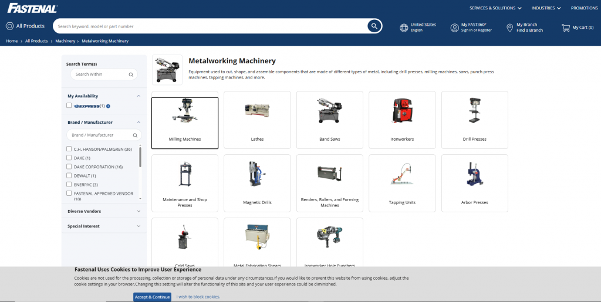Screen dimensions: 601x302
Task: Click Find a Branch link
Action: click(530, 30)
